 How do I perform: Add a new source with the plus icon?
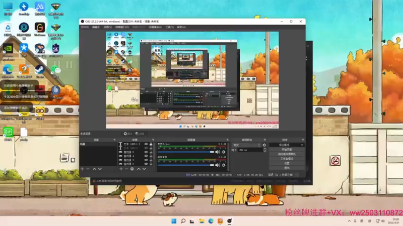pyautogui.click(x=121, y=169)
